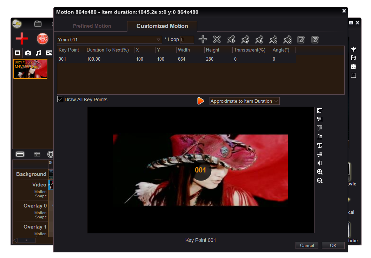Zoom in on the preview canvas
This screenshot has height=258, width=371.
[x=320, y=172]
